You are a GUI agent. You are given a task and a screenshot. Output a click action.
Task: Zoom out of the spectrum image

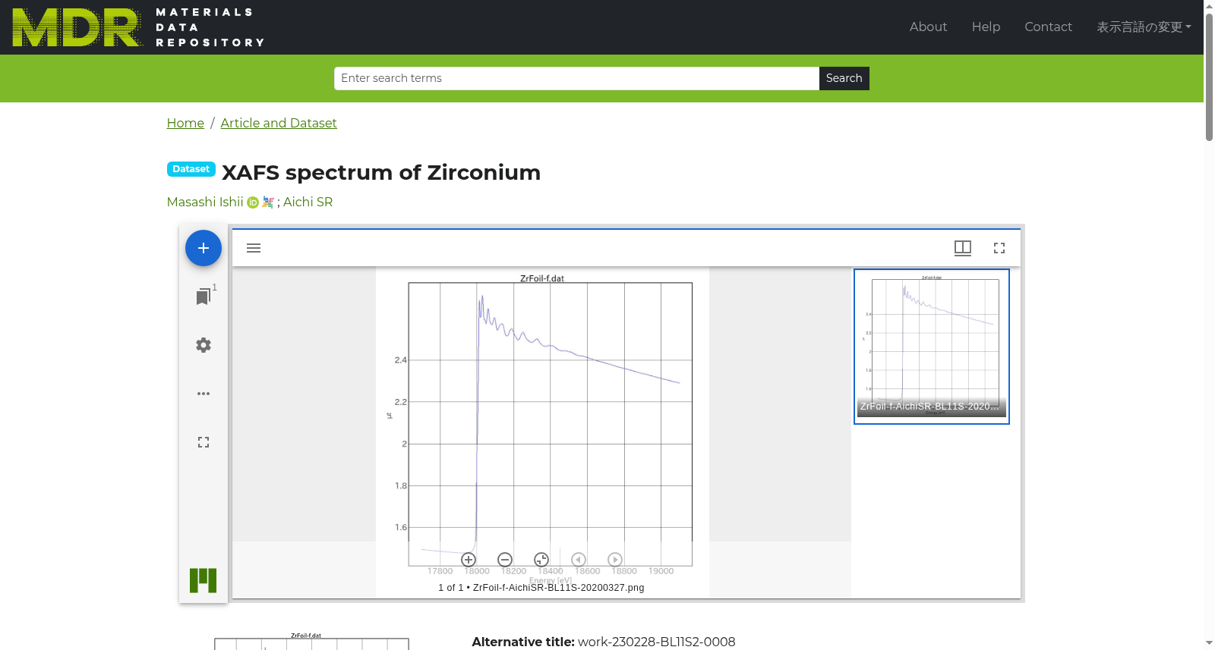click(505, 560)
